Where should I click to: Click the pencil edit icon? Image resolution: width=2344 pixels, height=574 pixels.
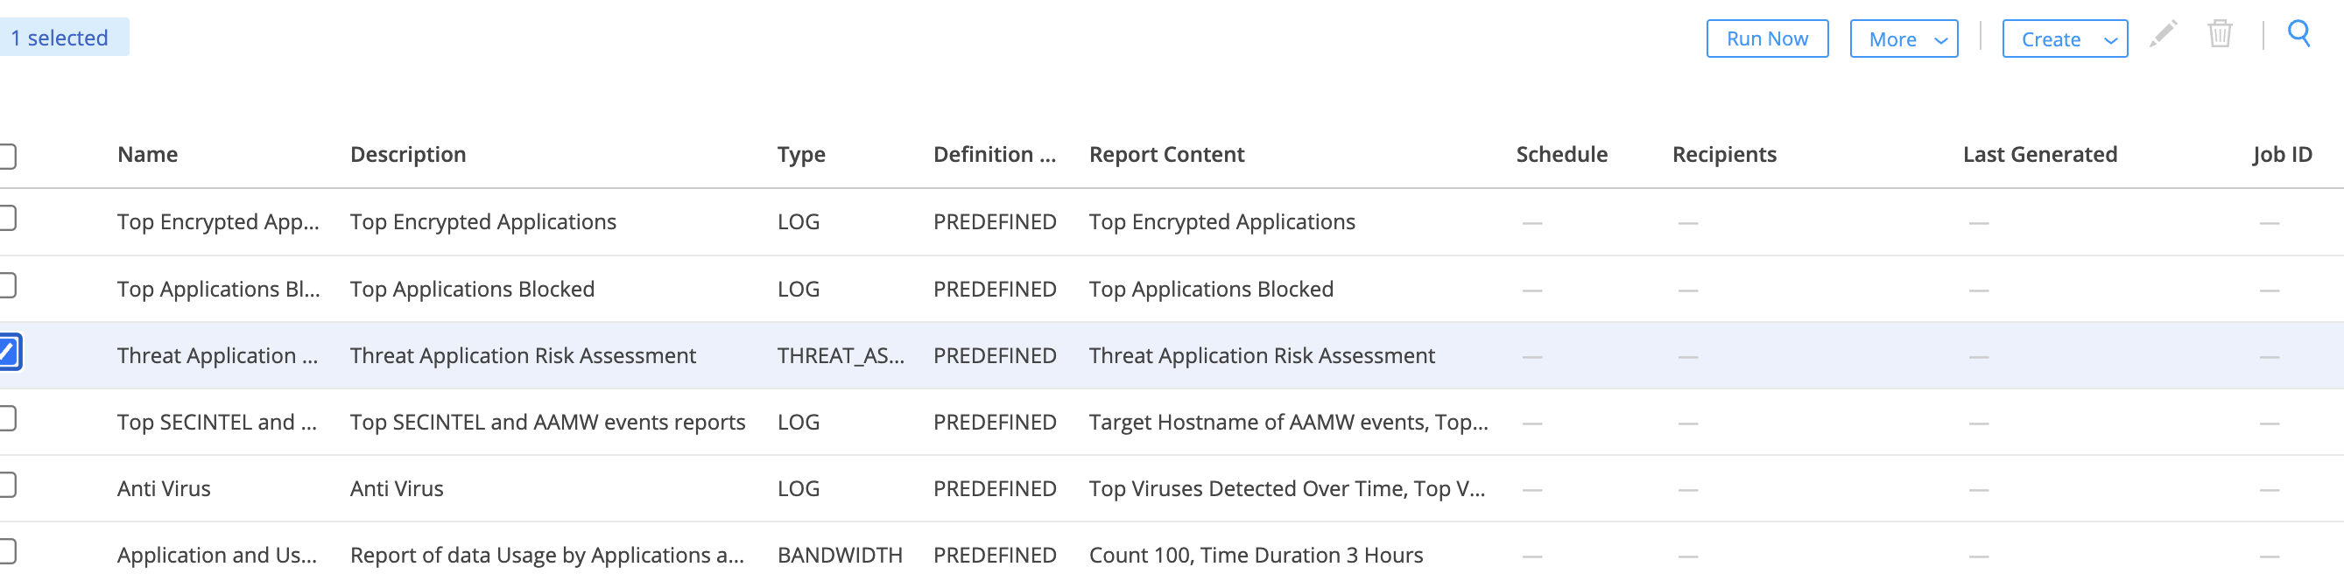click(2163, 35)
